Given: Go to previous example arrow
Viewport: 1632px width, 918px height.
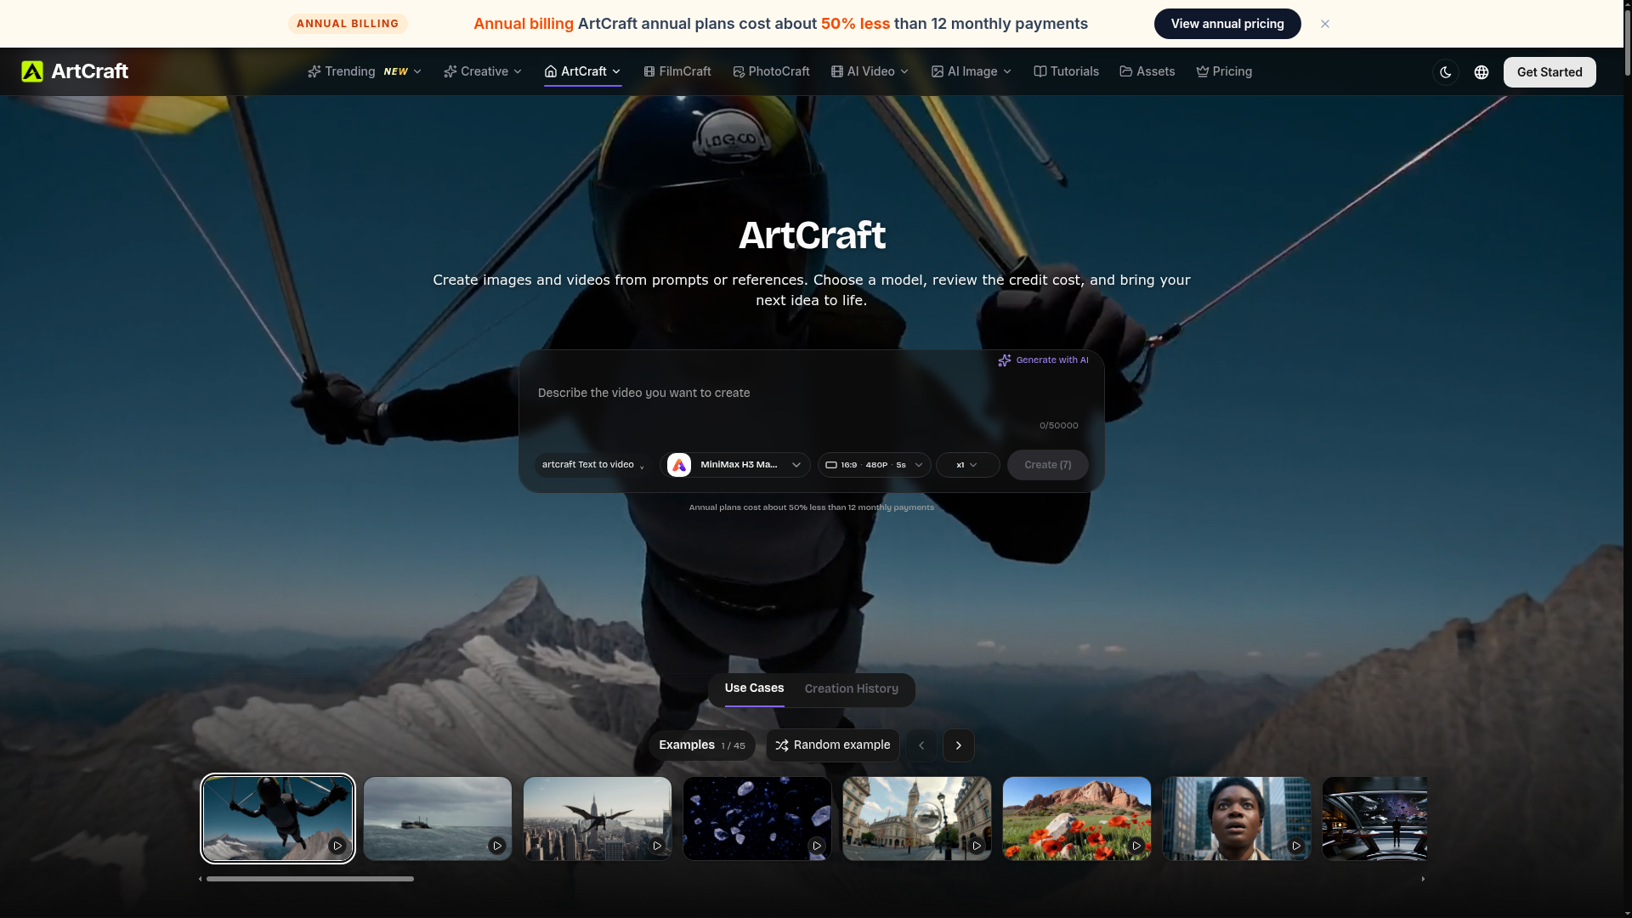Looking at the screenshot, I should (x=921, y=745).
